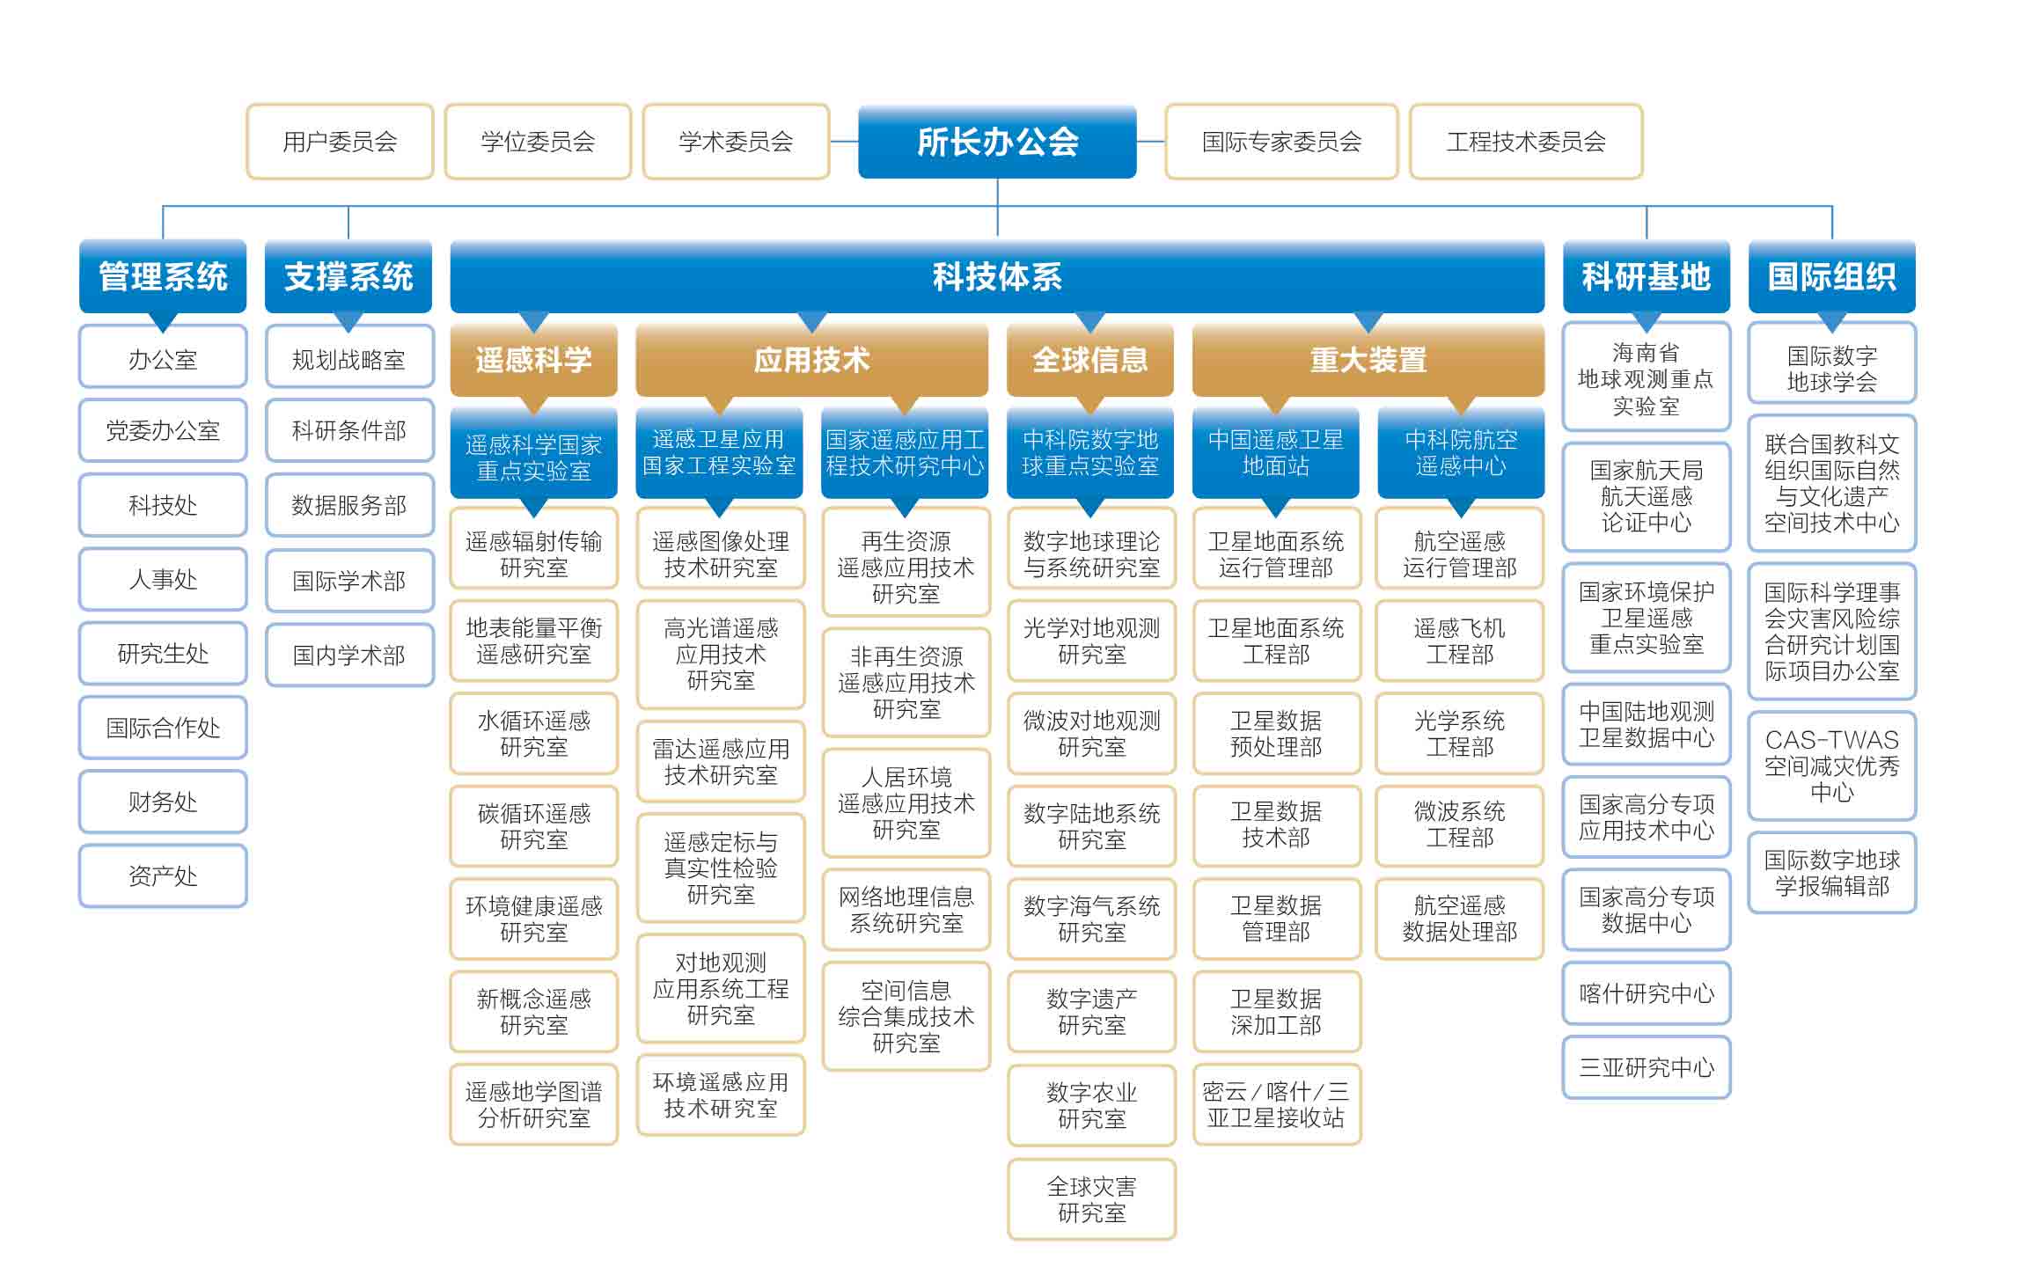Select 卫星地面系统工程部 box
This screenshot has height=1267, width=2017.
(1276, 641)
